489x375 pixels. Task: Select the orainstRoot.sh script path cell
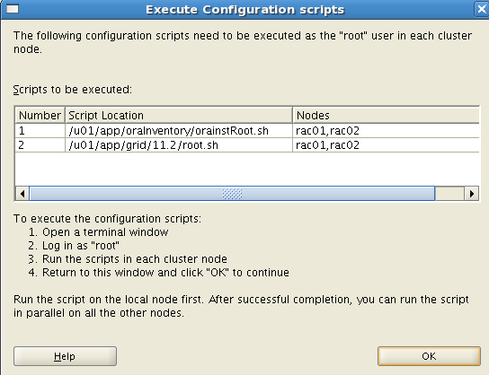(x=179, y=131)
